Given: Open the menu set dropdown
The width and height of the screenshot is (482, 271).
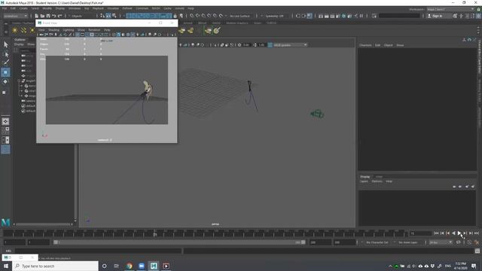Looking at the screenshot, I should (x=15, y=16).
